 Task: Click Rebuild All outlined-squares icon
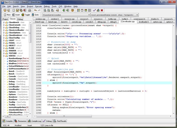click(89, 10)
